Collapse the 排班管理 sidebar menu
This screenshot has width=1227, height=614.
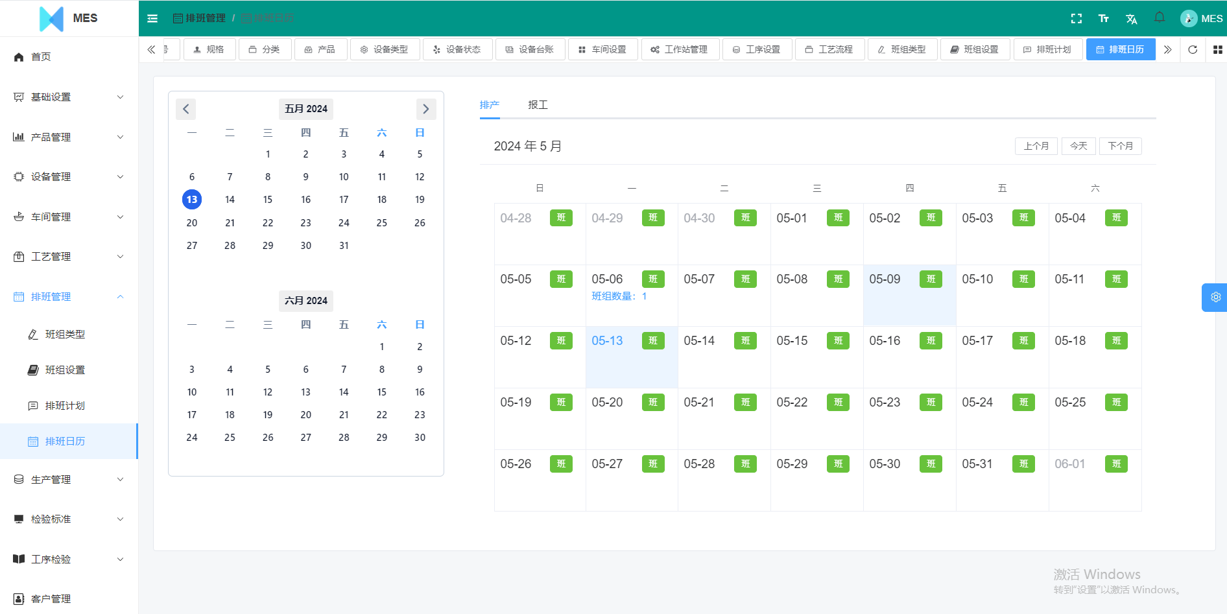point(69,297)
